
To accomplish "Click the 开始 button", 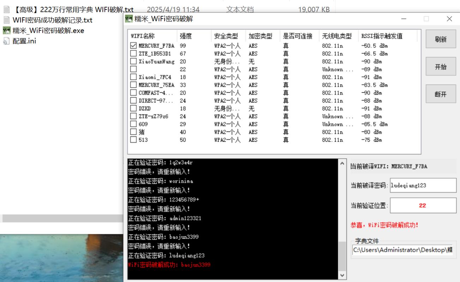I will tap(441, 67).
